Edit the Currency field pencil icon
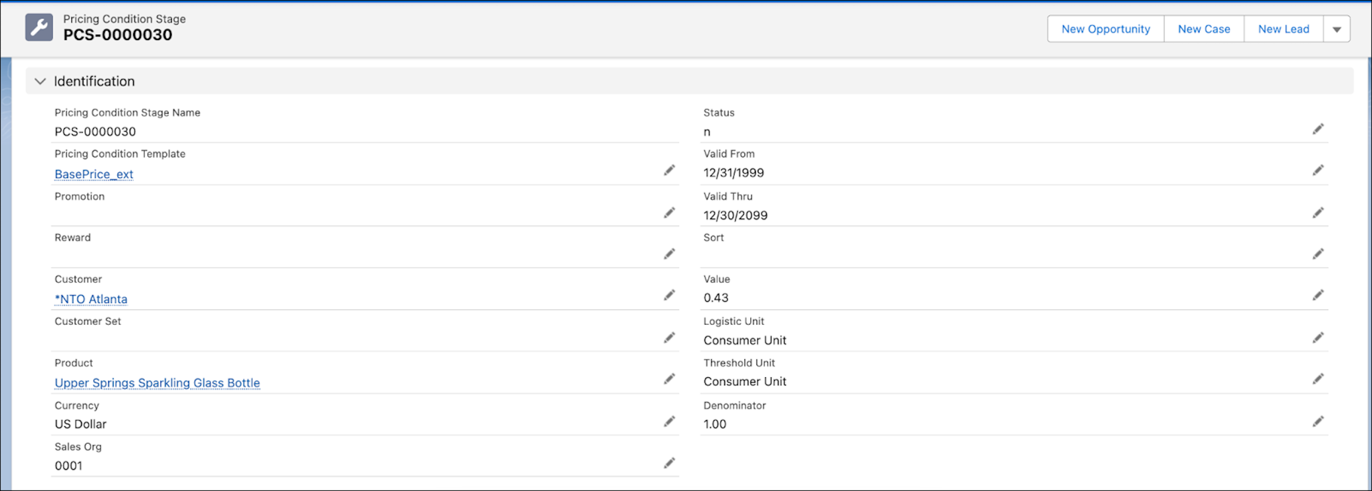This screenshot has width=1372, height=491. click(669, 421)
